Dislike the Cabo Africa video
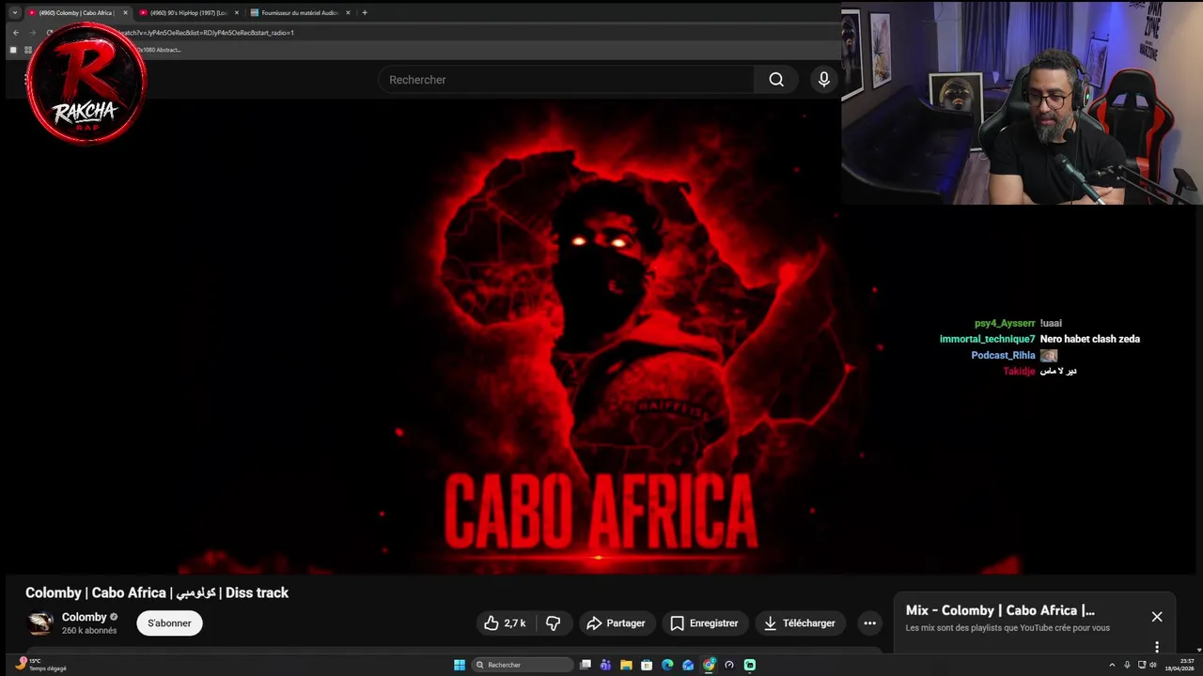 [554, 623]
